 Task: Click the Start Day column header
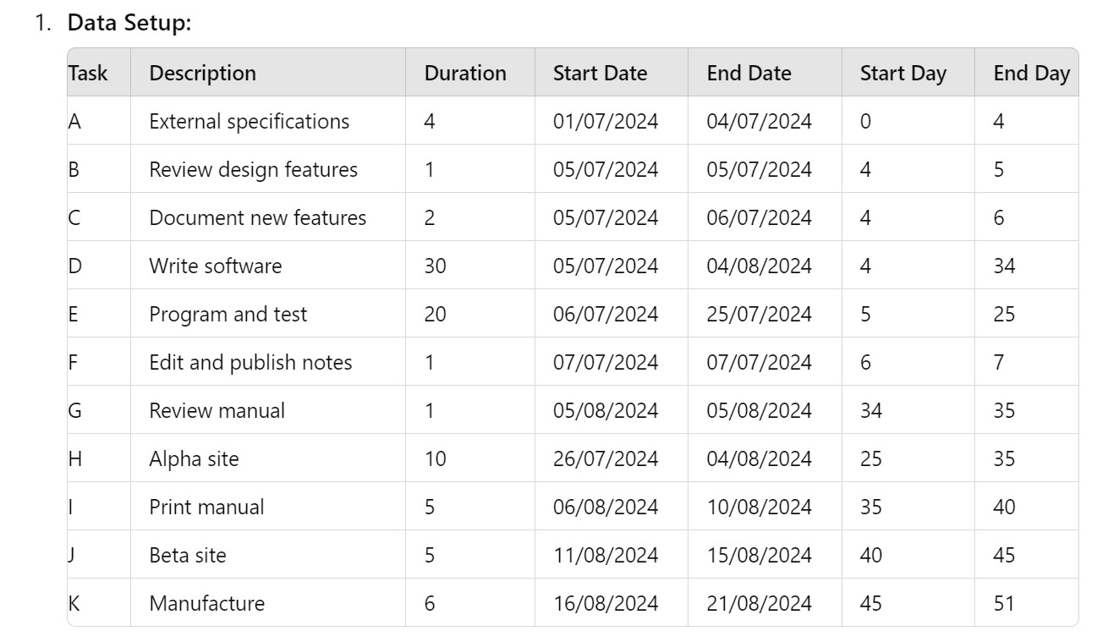coord(902,74)
